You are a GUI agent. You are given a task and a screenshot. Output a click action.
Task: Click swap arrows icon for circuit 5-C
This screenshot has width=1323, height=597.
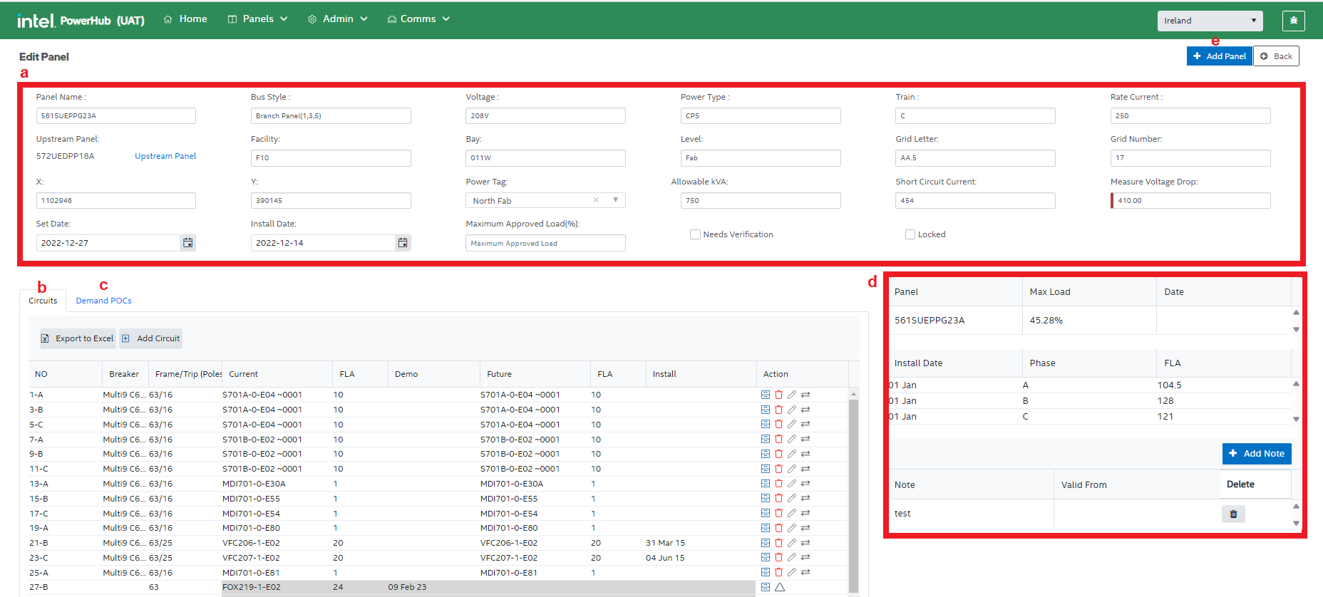point(805,425)
